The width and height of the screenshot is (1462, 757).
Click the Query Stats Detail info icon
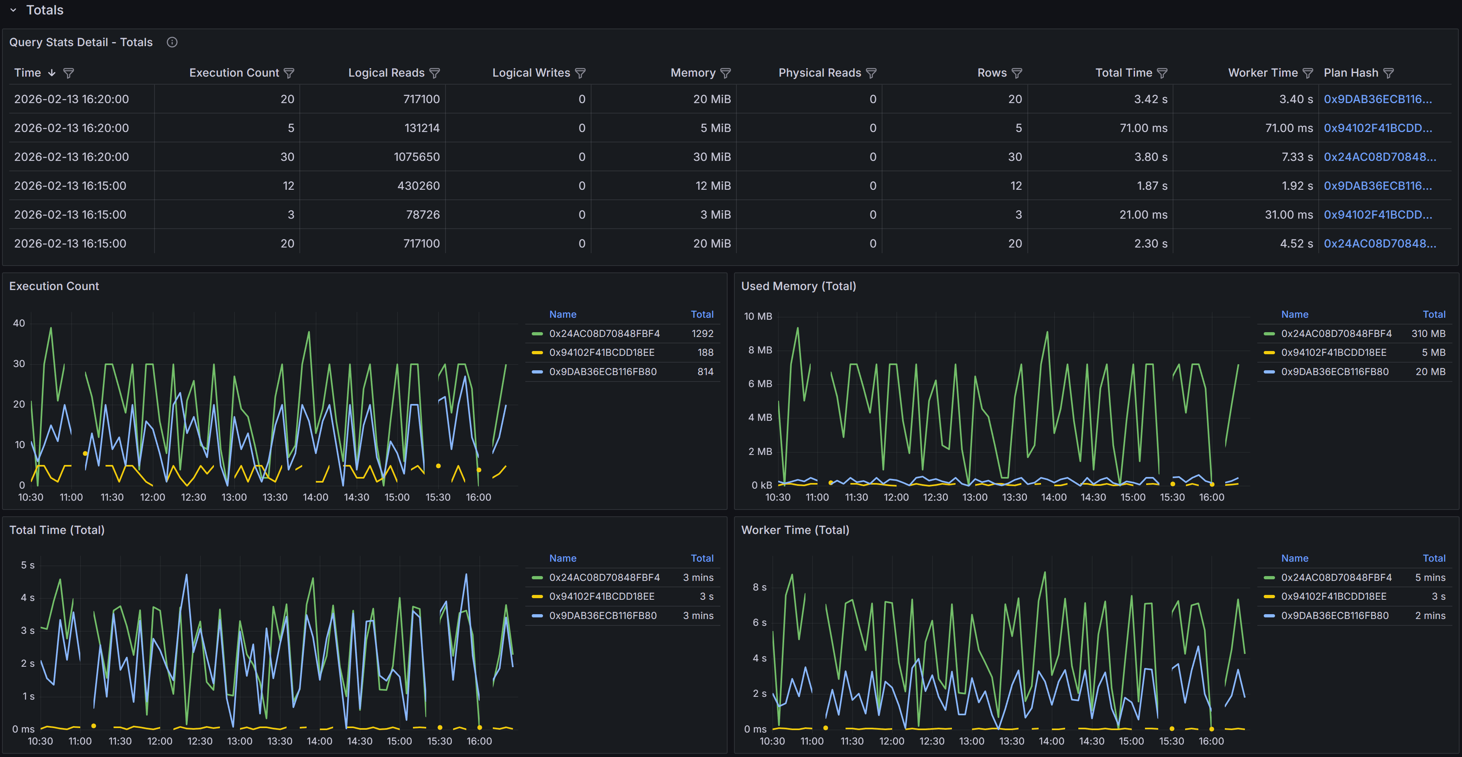[172, 42]
